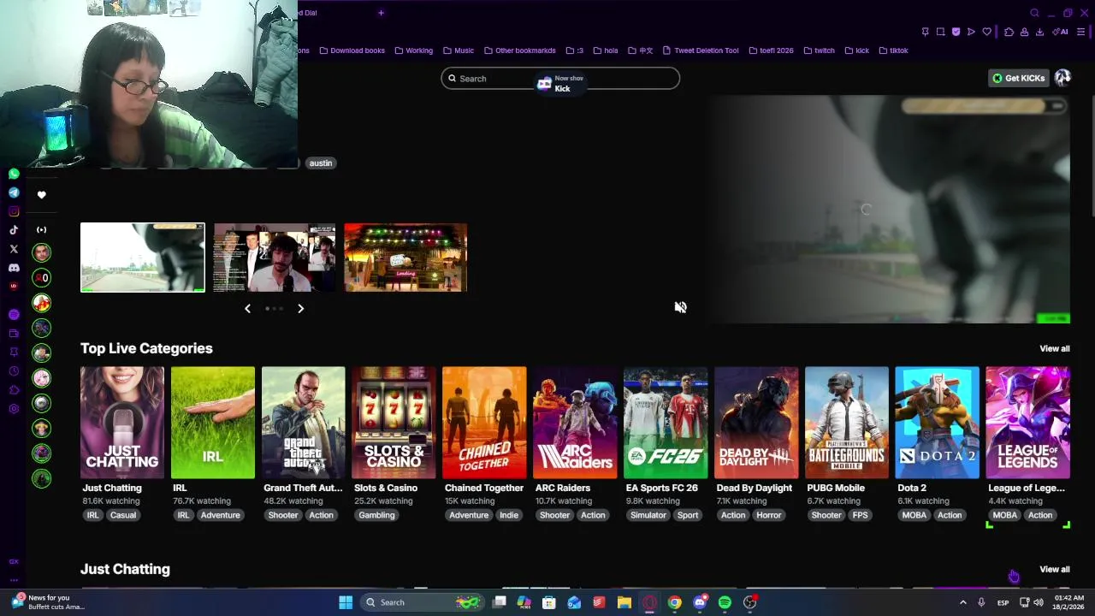Open new tab with plus button
Image resolution: width=1095 pixels, height=616 pixels.
(381, 13)
